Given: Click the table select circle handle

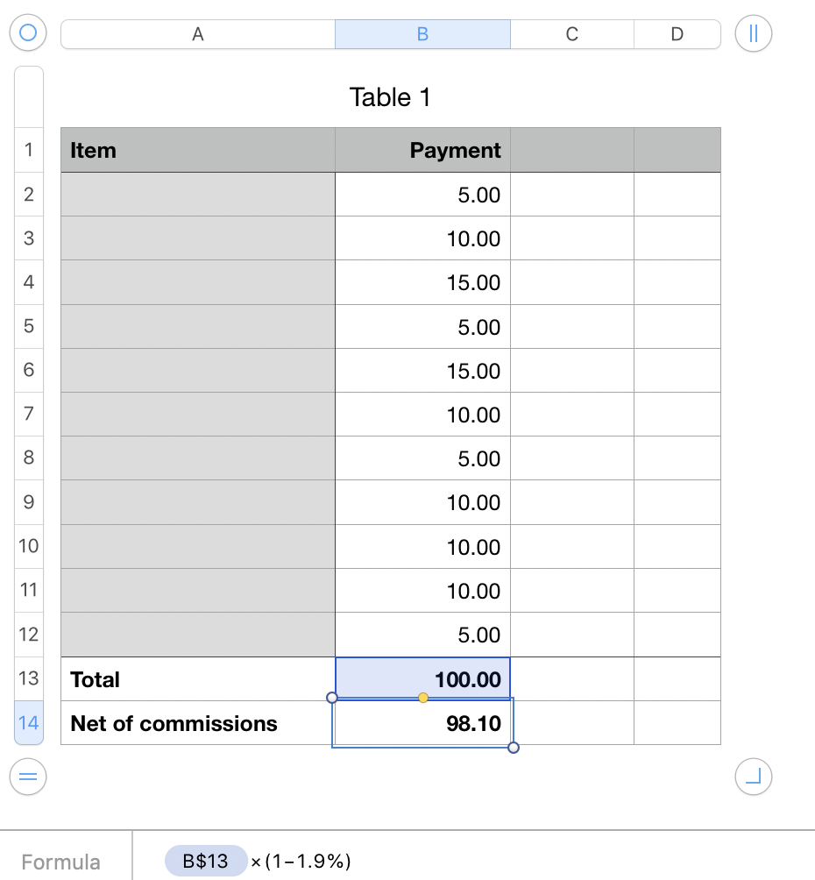Looking at the screenshot, I should click(x=27, y=33).
